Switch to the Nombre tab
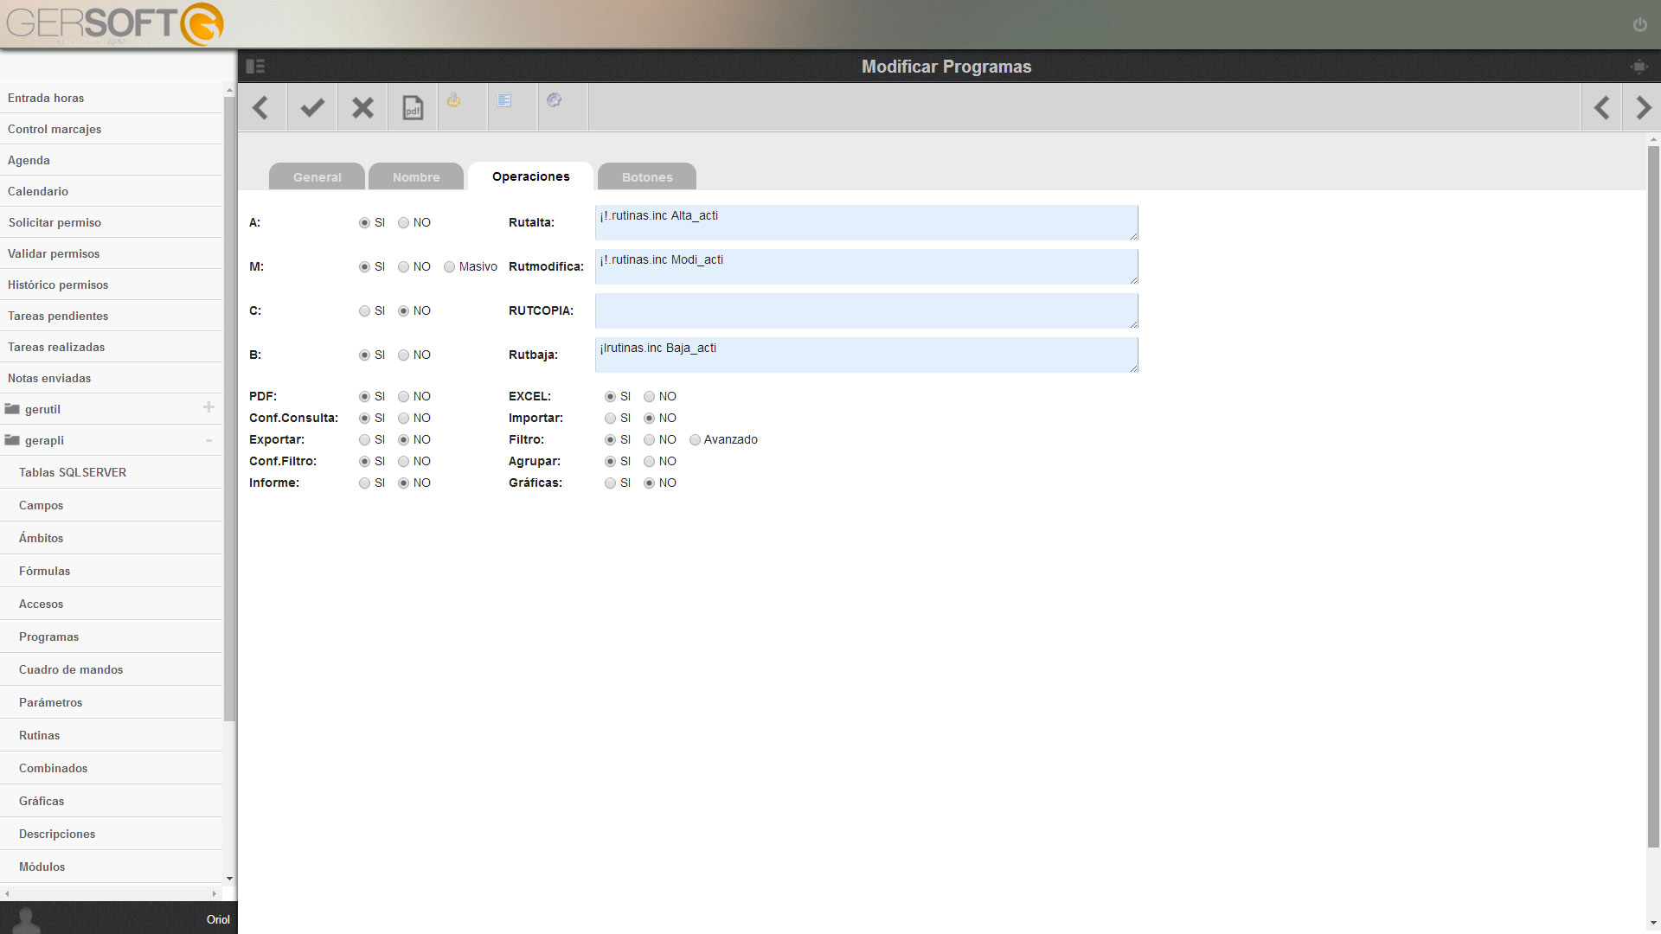Screen dimensions: 1661x934 416,176
